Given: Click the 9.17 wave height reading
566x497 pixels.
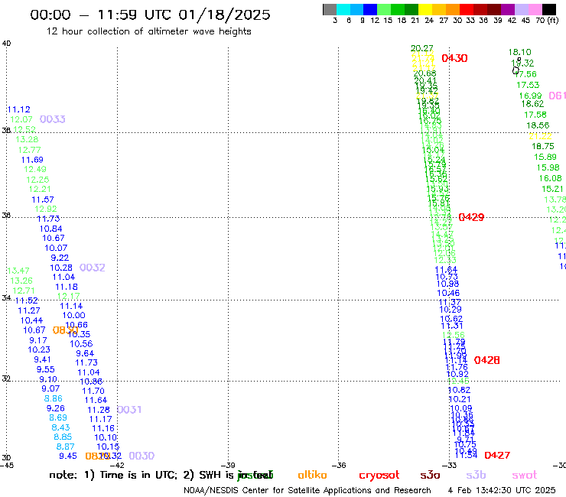Looking at the screenshot, I should 38,340.
